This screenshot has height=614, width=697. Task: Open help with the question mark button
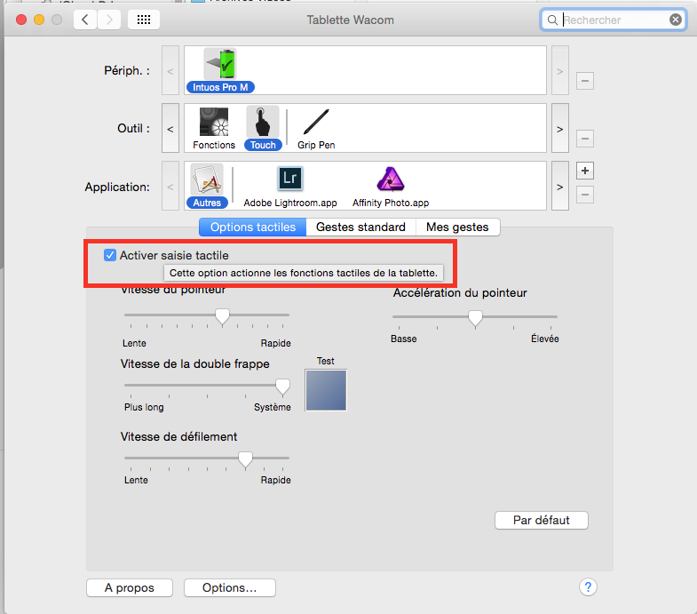(x=588, y=587)
